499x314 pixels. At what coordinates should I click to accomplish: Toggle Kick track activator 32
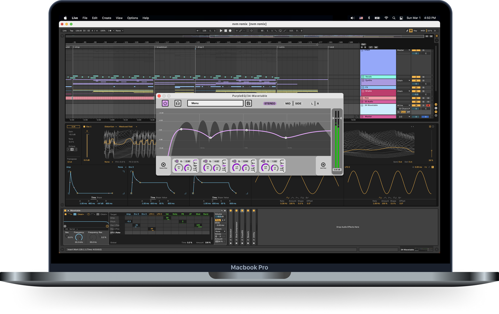click(x=416, y=98)
